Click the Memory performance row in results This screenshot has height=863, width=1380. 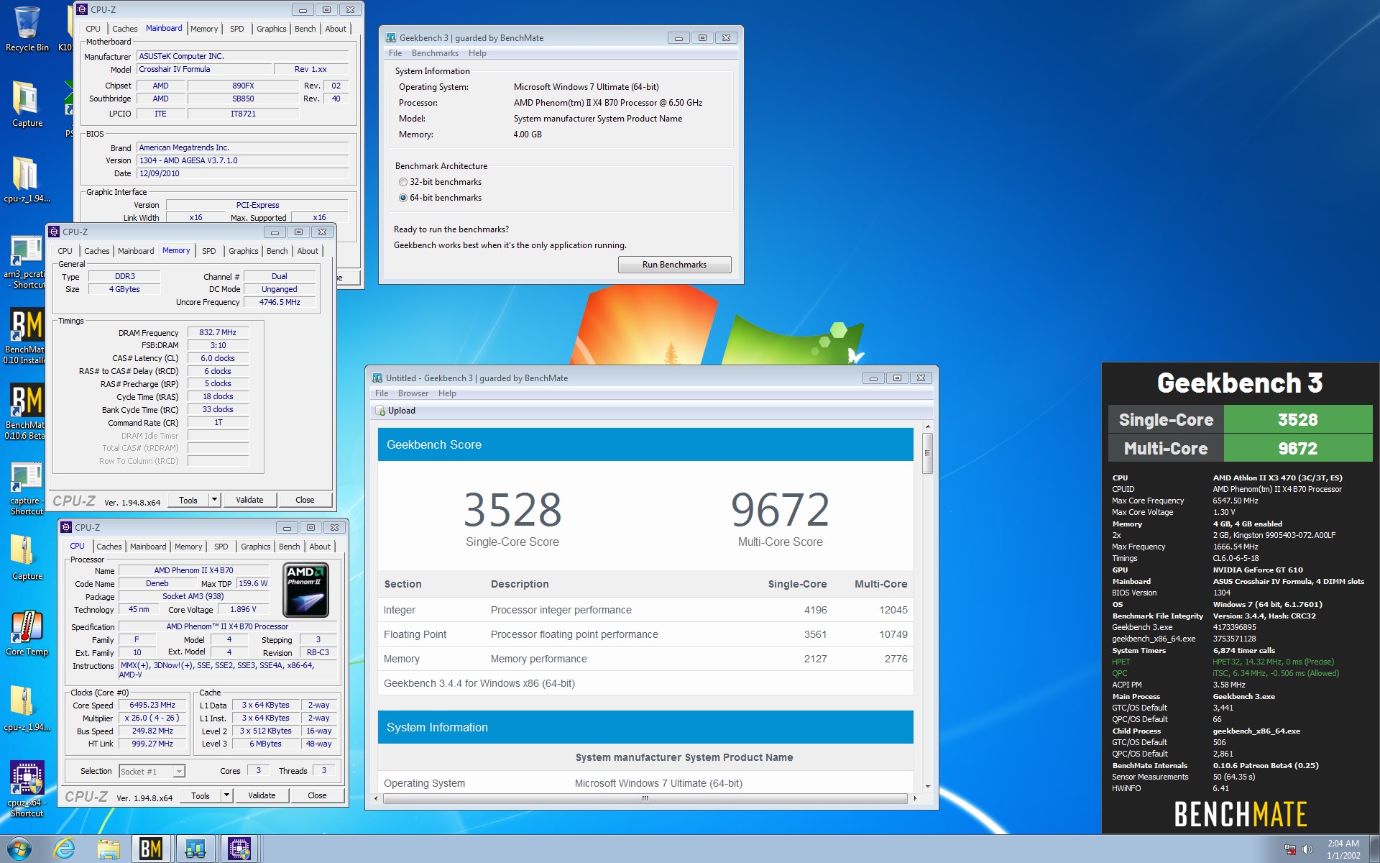tap(645, 659)
